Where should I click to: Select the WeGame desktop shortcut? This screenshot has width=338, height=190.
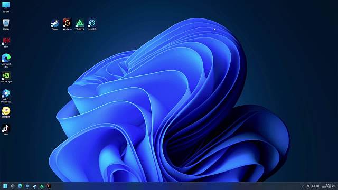pyautogui.click(x=67, y=24)
